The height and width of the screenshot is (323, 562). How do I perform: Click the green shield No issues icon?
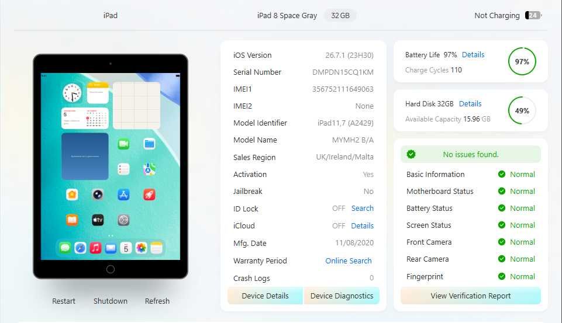411,154
